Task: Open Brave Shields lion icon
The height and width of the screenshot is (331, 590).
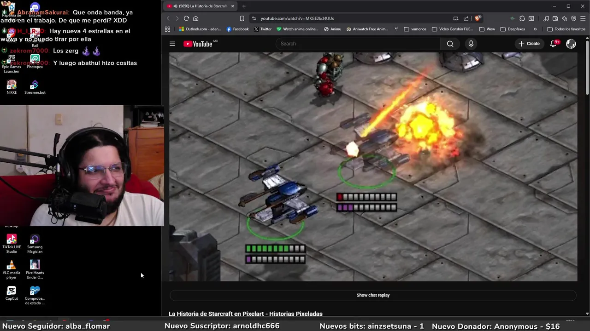Action: 478,18
